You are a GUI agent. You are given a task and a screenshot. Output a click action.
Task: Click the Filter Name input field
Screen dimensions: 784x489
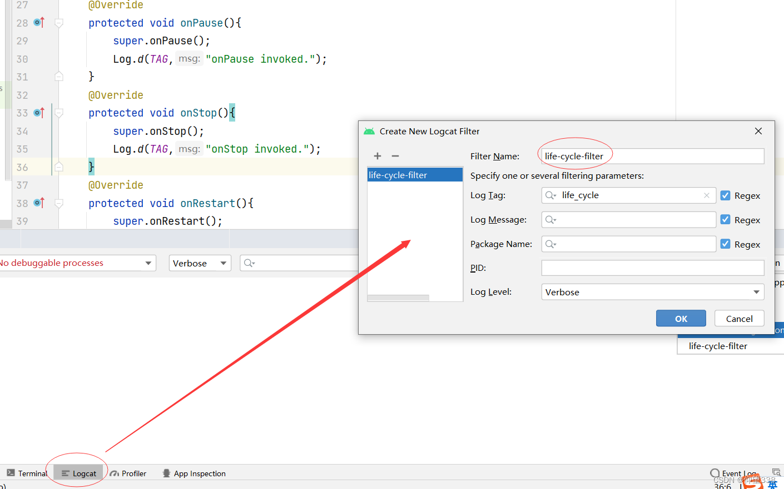click(x=653, y=156)
